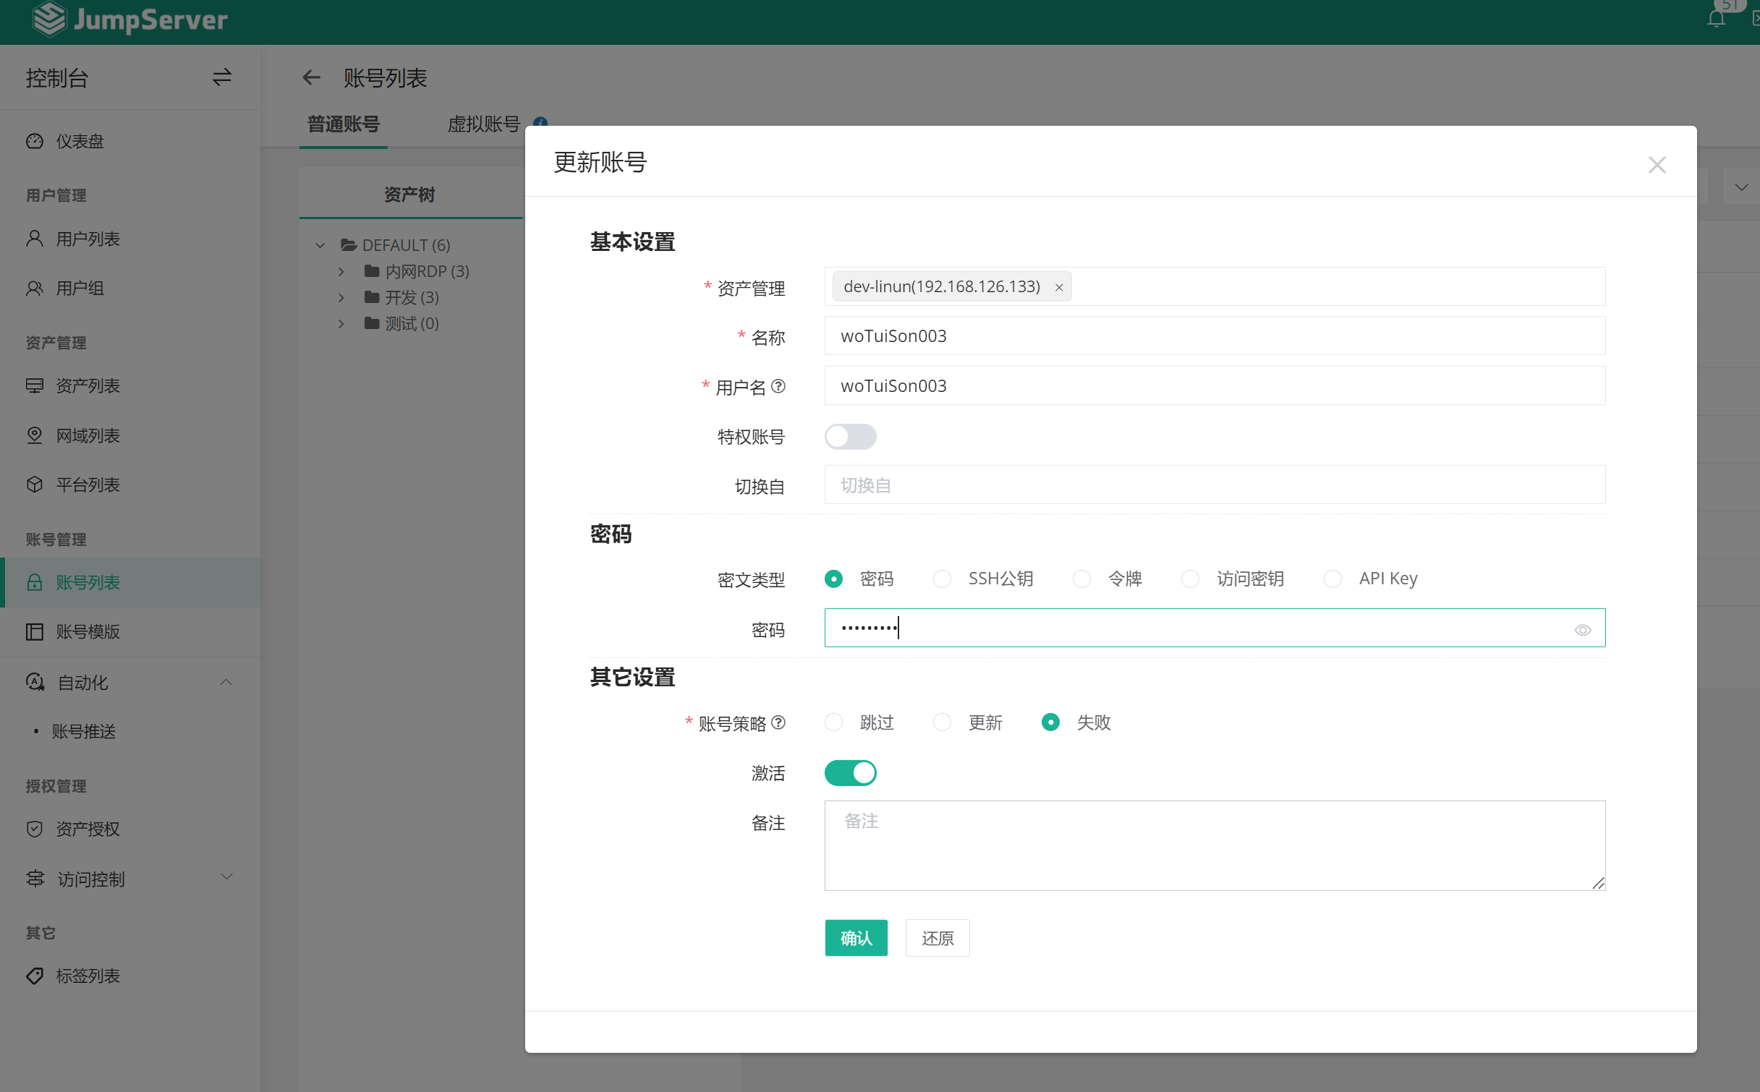Click the 还原 reset button

937,938
